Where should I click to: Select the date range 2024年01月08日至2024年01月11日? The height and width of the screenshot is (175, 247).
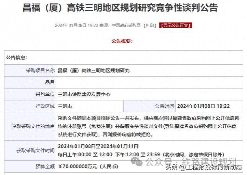[98, 146]
